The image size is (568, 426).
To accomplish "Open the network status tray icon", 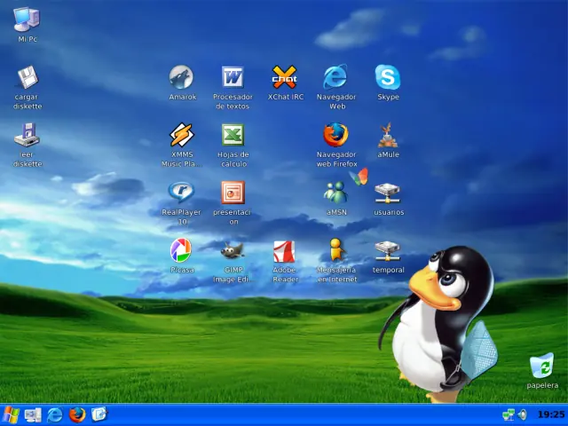I will [x=509, y=414].
